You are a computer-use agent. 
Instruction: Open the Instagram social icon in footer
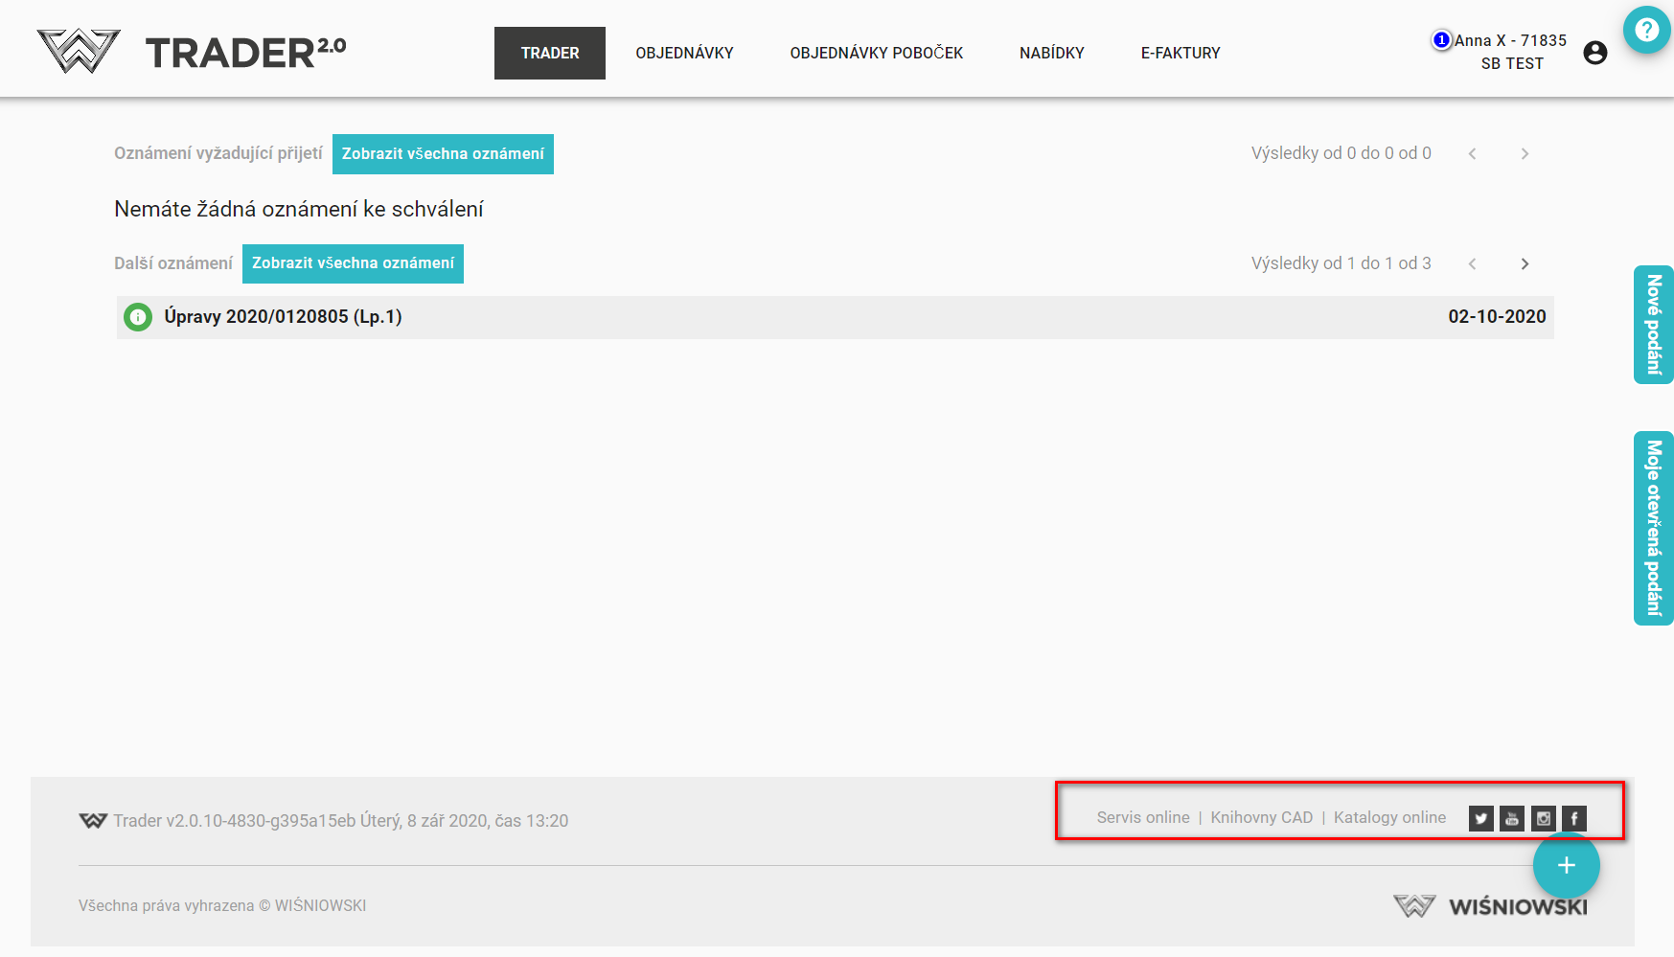[1543, 818]
